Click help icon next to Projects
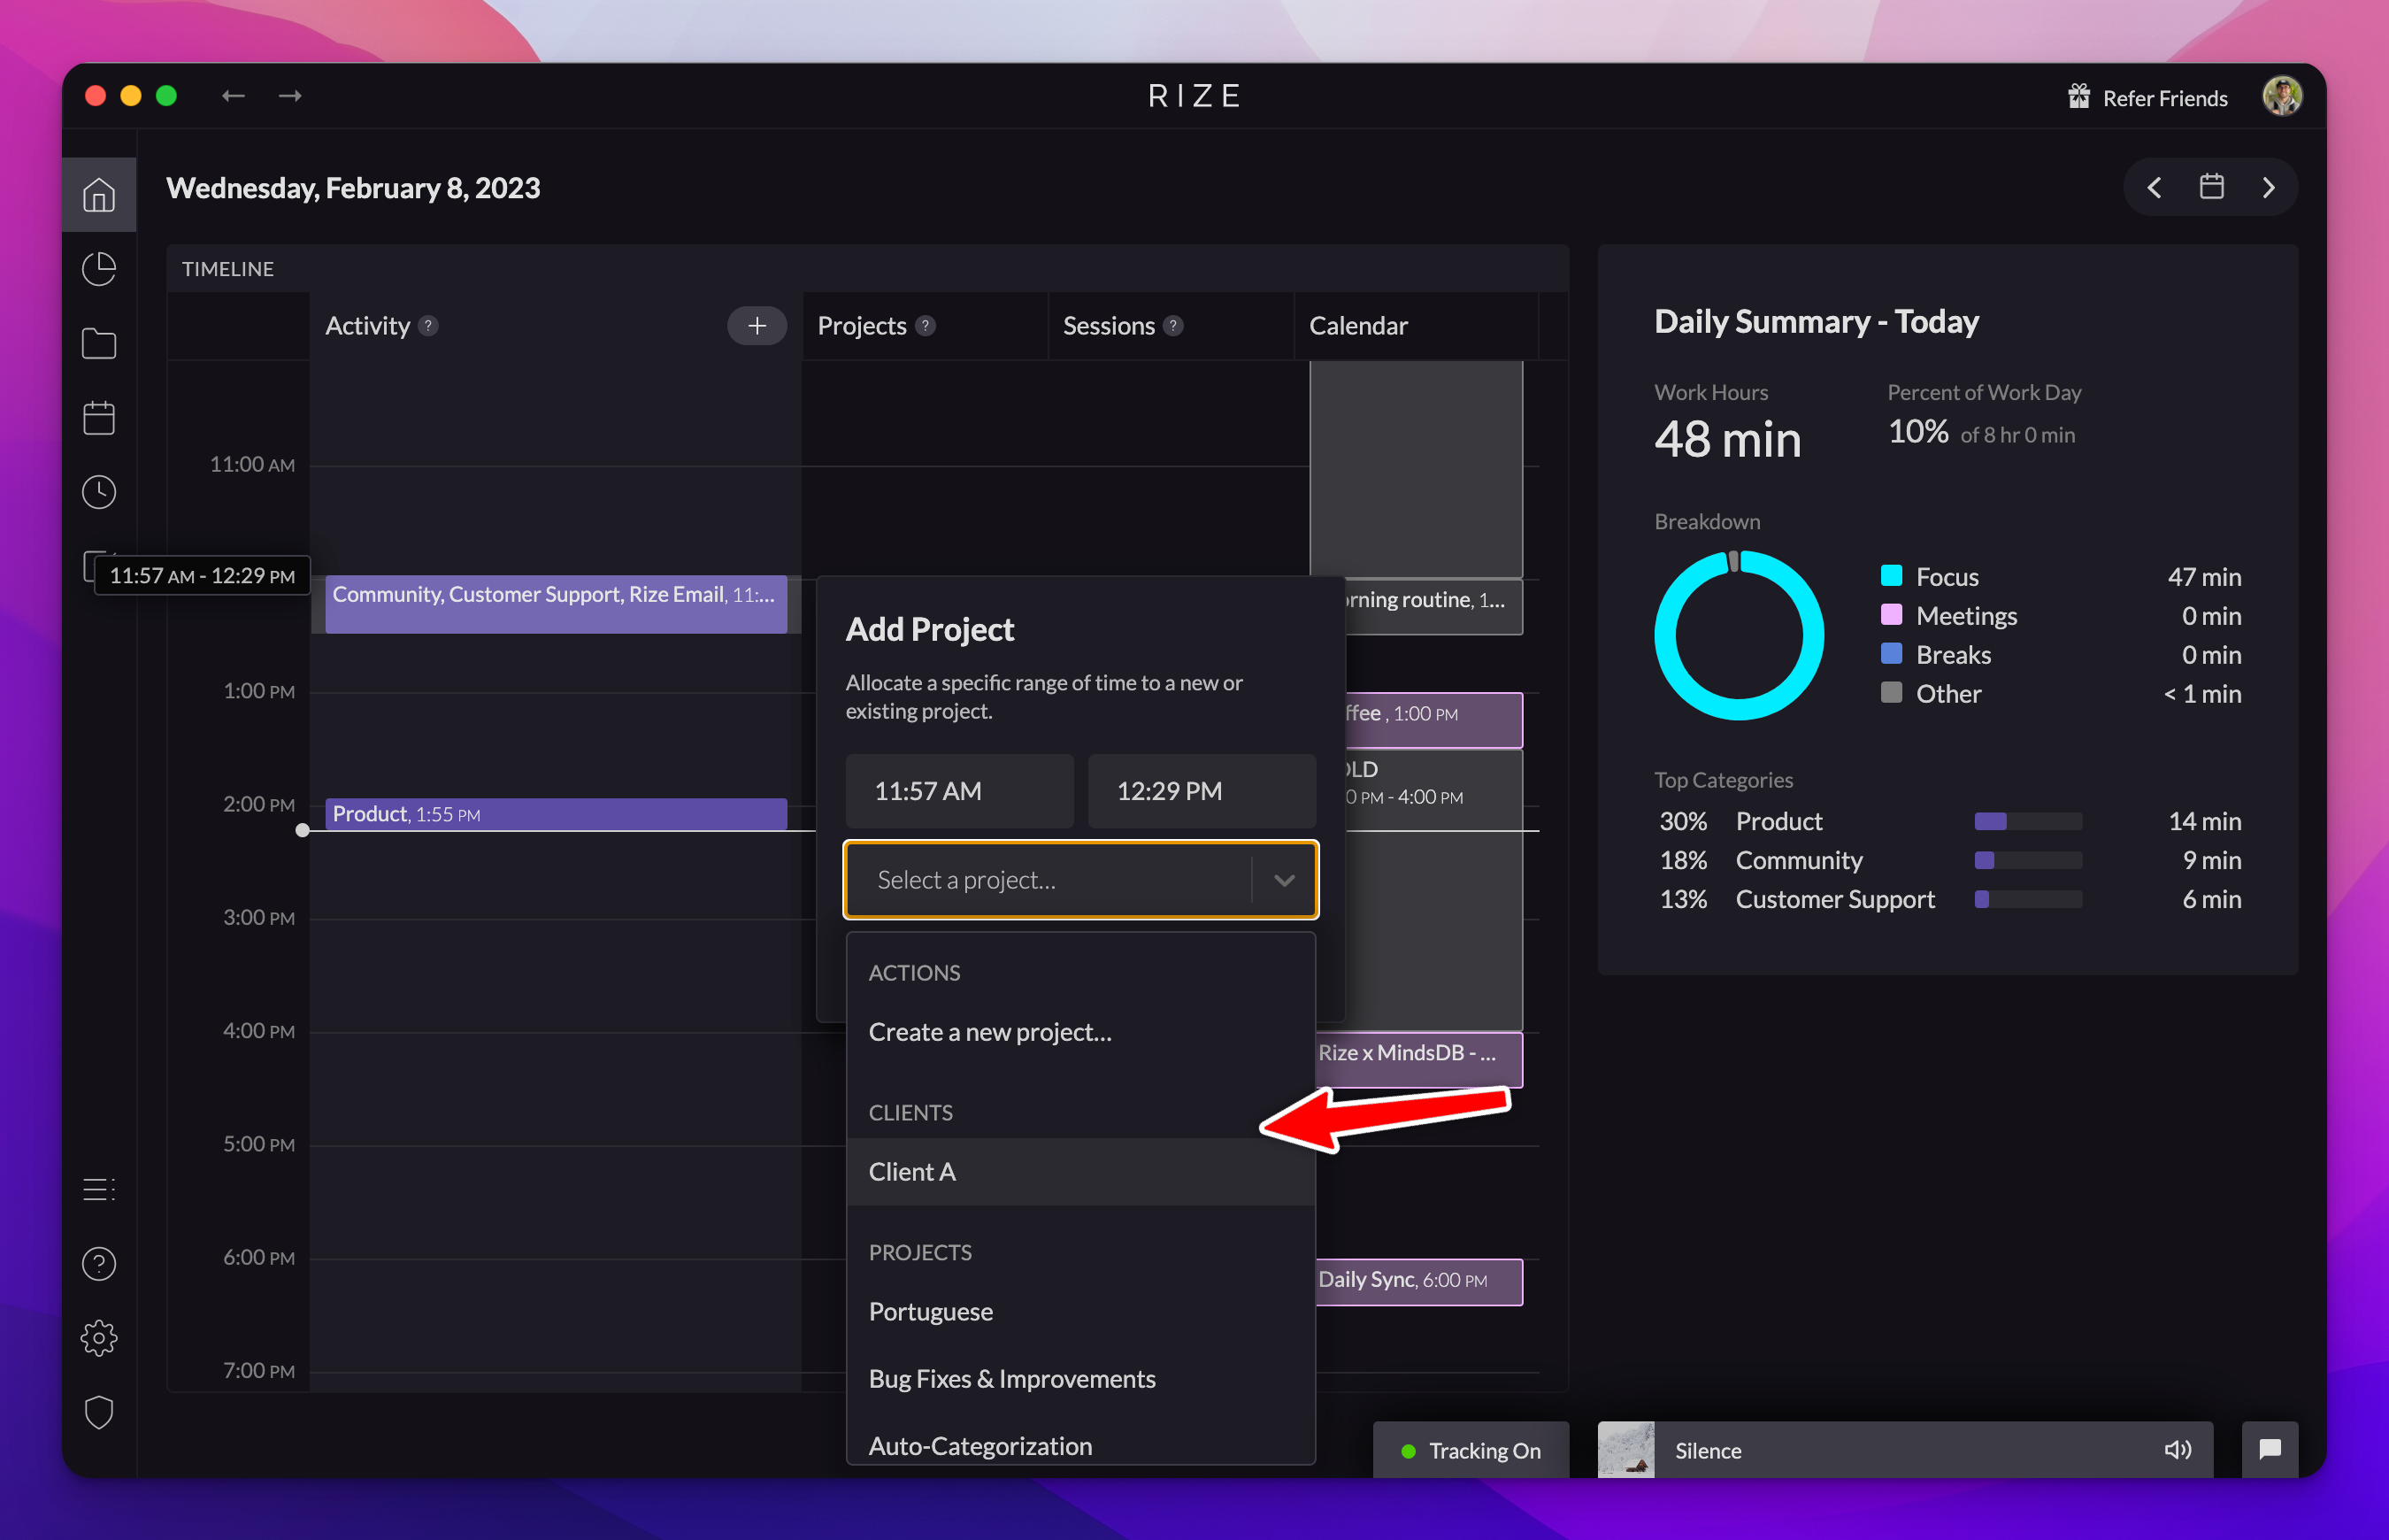Image resolution: width=2389 pixels, height=1540 pixels. pyautogui.click(x=926, y=326)
